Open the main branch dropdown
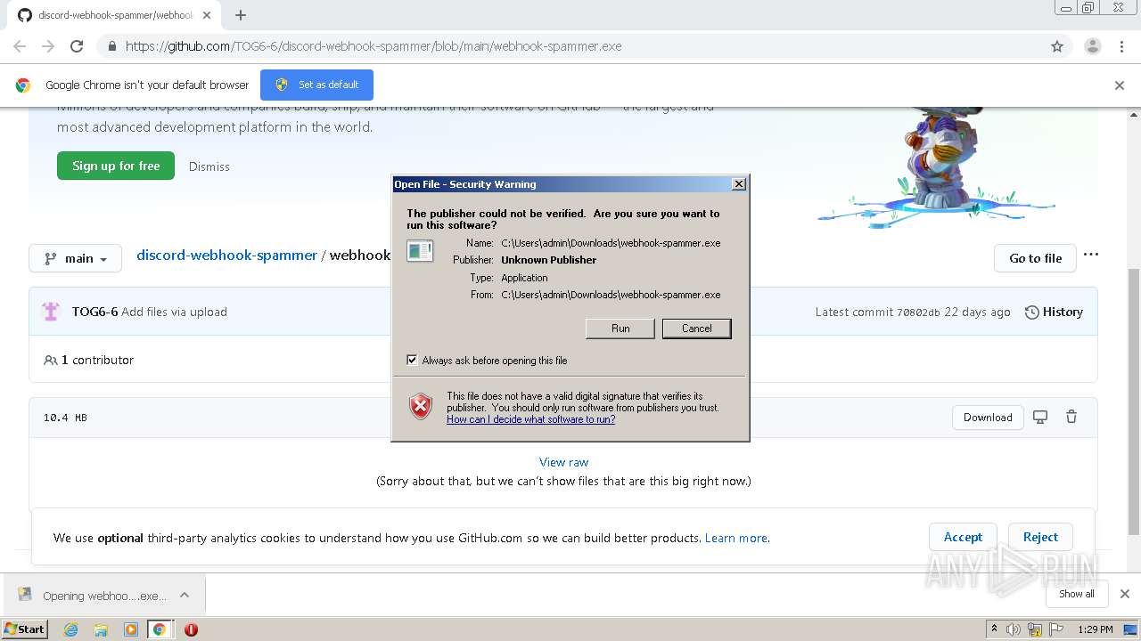 click(75, 258)
